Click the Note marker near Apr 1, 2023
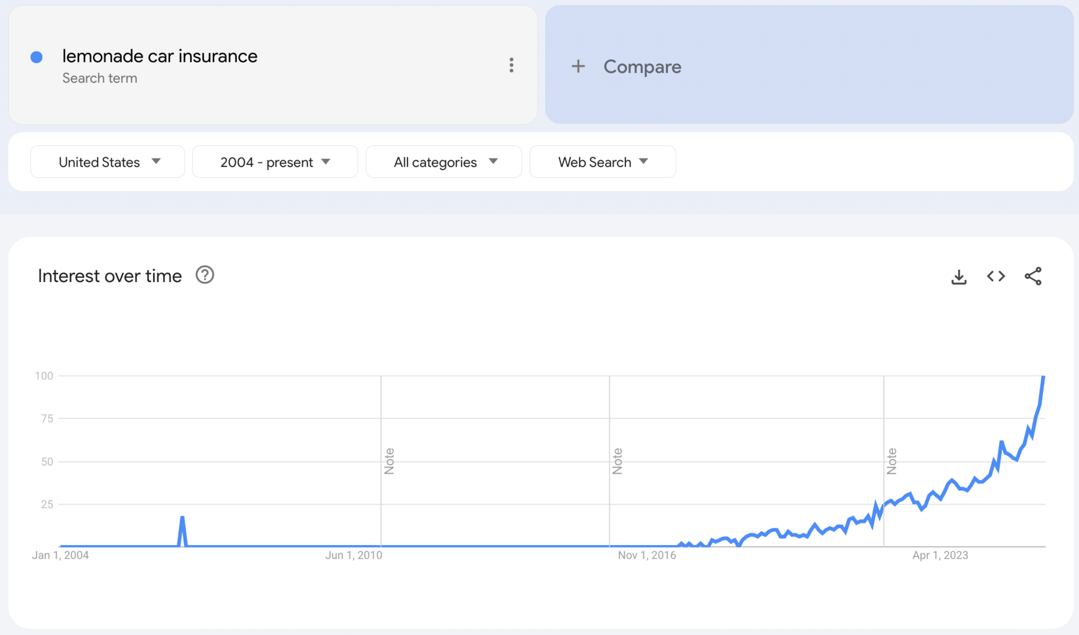Image resolution: width=1079 pixels, height=635 pixels. (891, 461)
